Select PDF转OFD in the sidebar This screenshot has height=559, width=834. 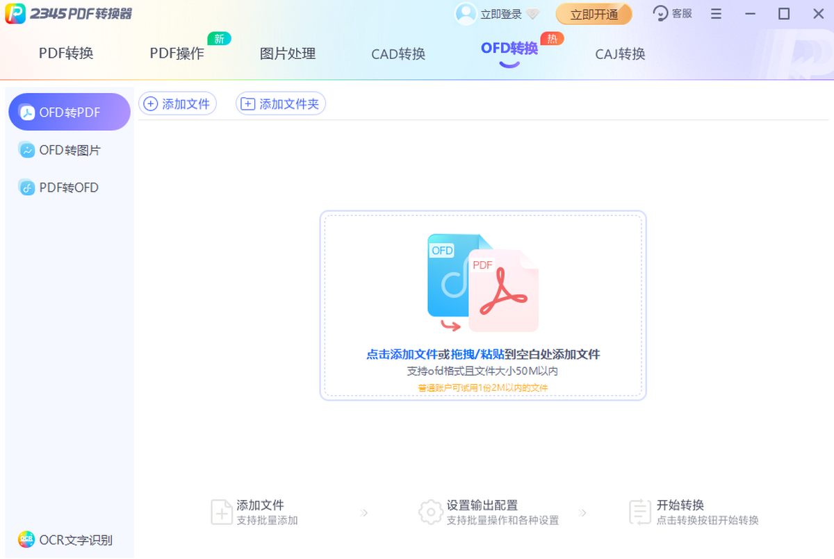[x=69, y=187]
